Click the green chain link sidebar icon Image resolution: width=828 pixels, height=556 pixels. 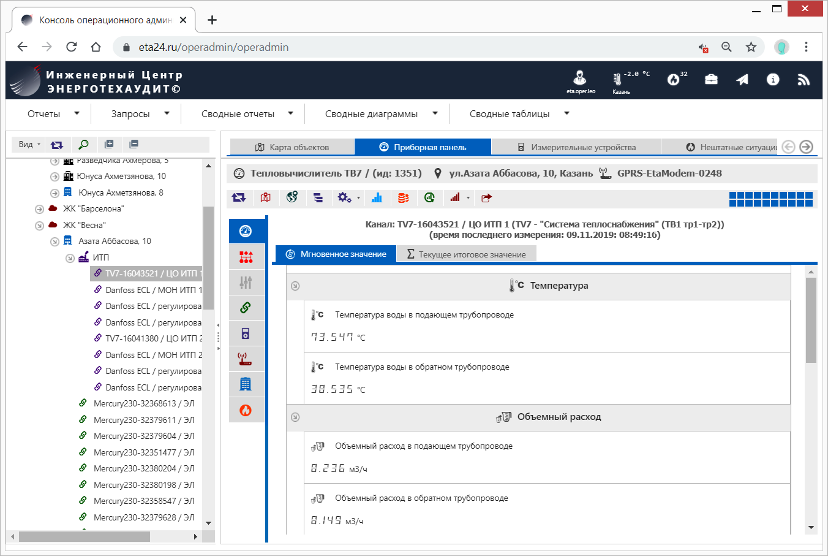(246, 308)
